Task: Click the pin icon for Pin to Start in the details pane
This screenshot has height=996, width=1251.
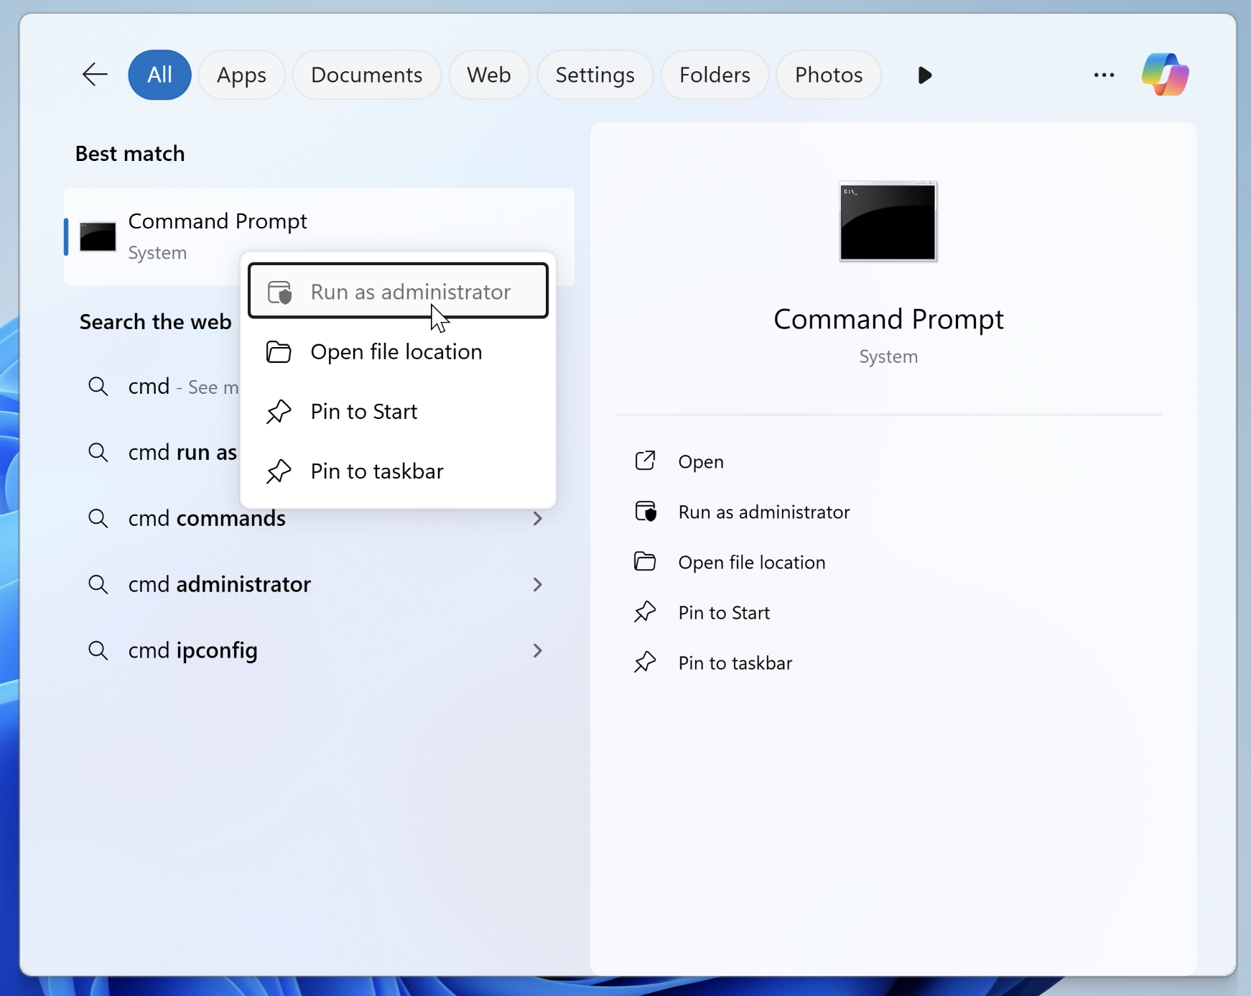Action: click(645, 612)
